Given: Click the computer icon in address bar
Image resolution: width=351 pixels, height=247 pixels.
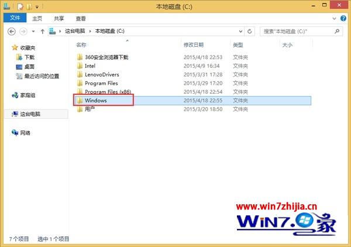Looking at the screenshot, I should [x=53, y=31].
